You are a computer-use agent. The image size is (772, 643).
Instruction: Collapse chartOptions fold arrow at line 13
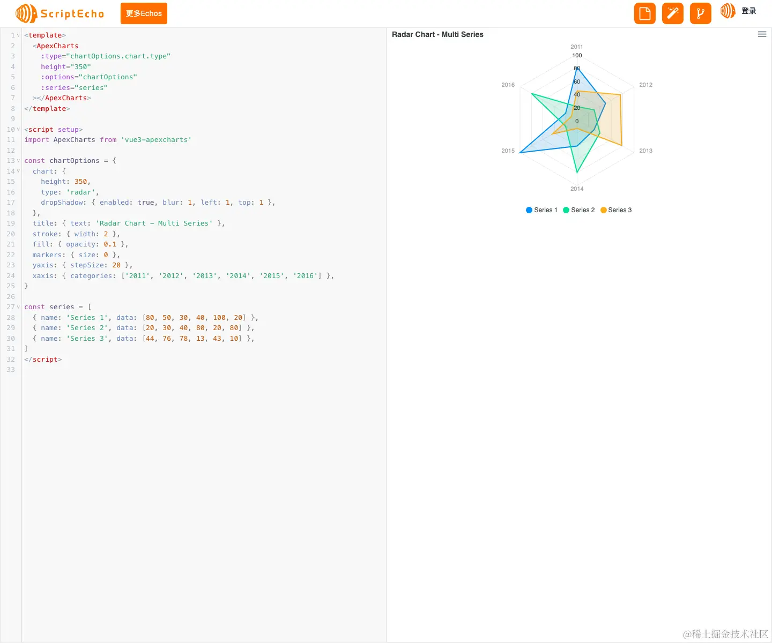pyautogui.click(x=18, y=161)
